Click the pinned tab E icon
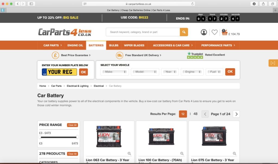Image resolution: width=278 pixels, height=164 pixels. click(x=3, y=10)
